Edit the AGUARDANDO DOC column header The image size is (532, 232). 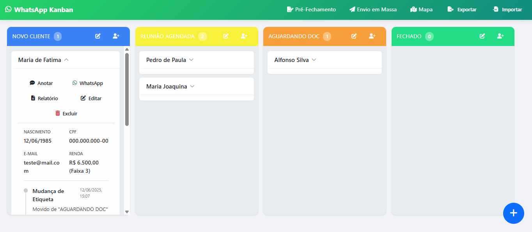(x=354, y=36)
